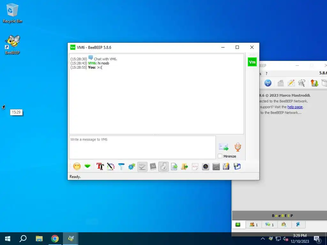Close the VM6 chat window
The image size is (327, 245).
[x=252, y=47]
